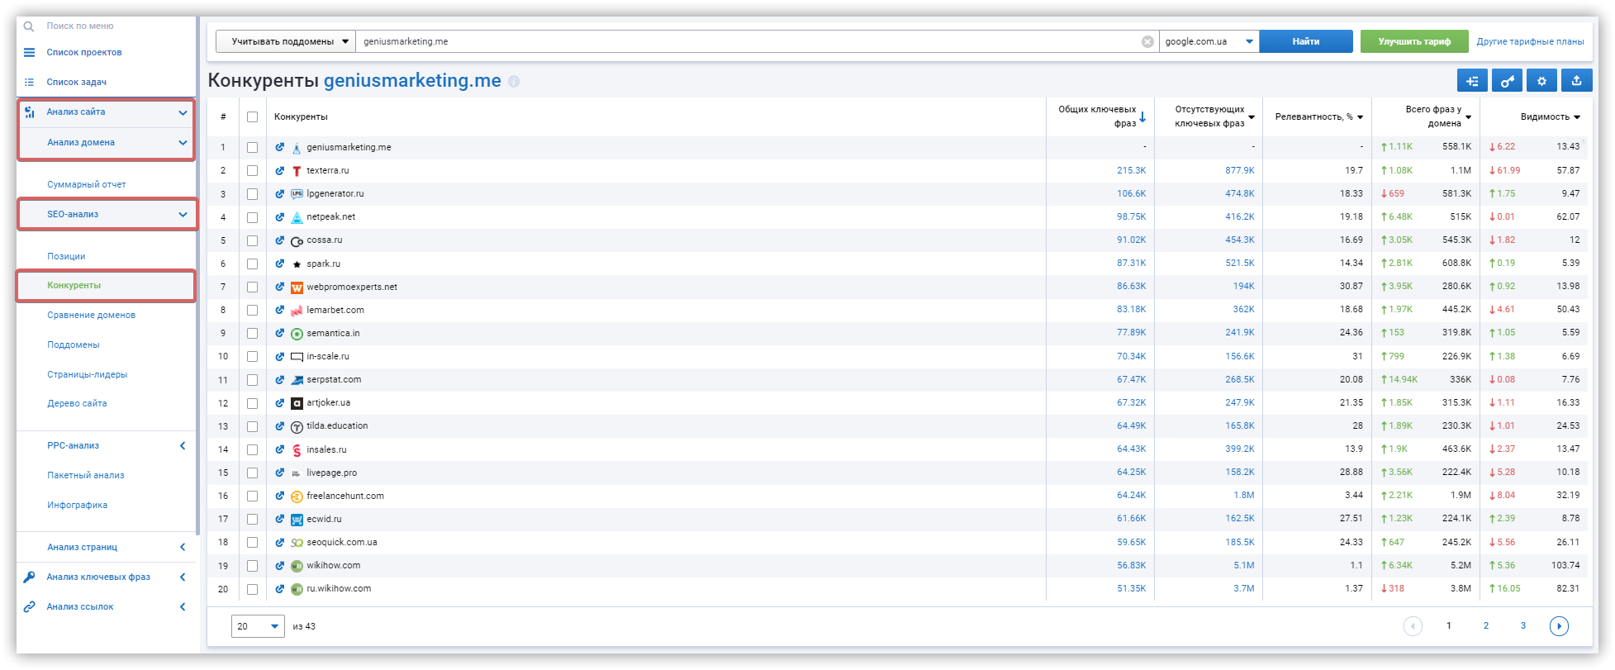
Task: Check the box for geniusmarketing.me row
Action: [252, 148]
